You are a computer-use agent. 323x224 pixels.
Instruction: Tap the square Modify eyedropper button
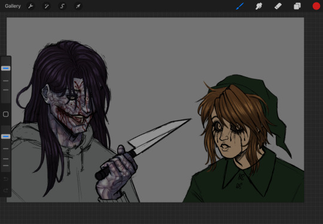[6, 114]
